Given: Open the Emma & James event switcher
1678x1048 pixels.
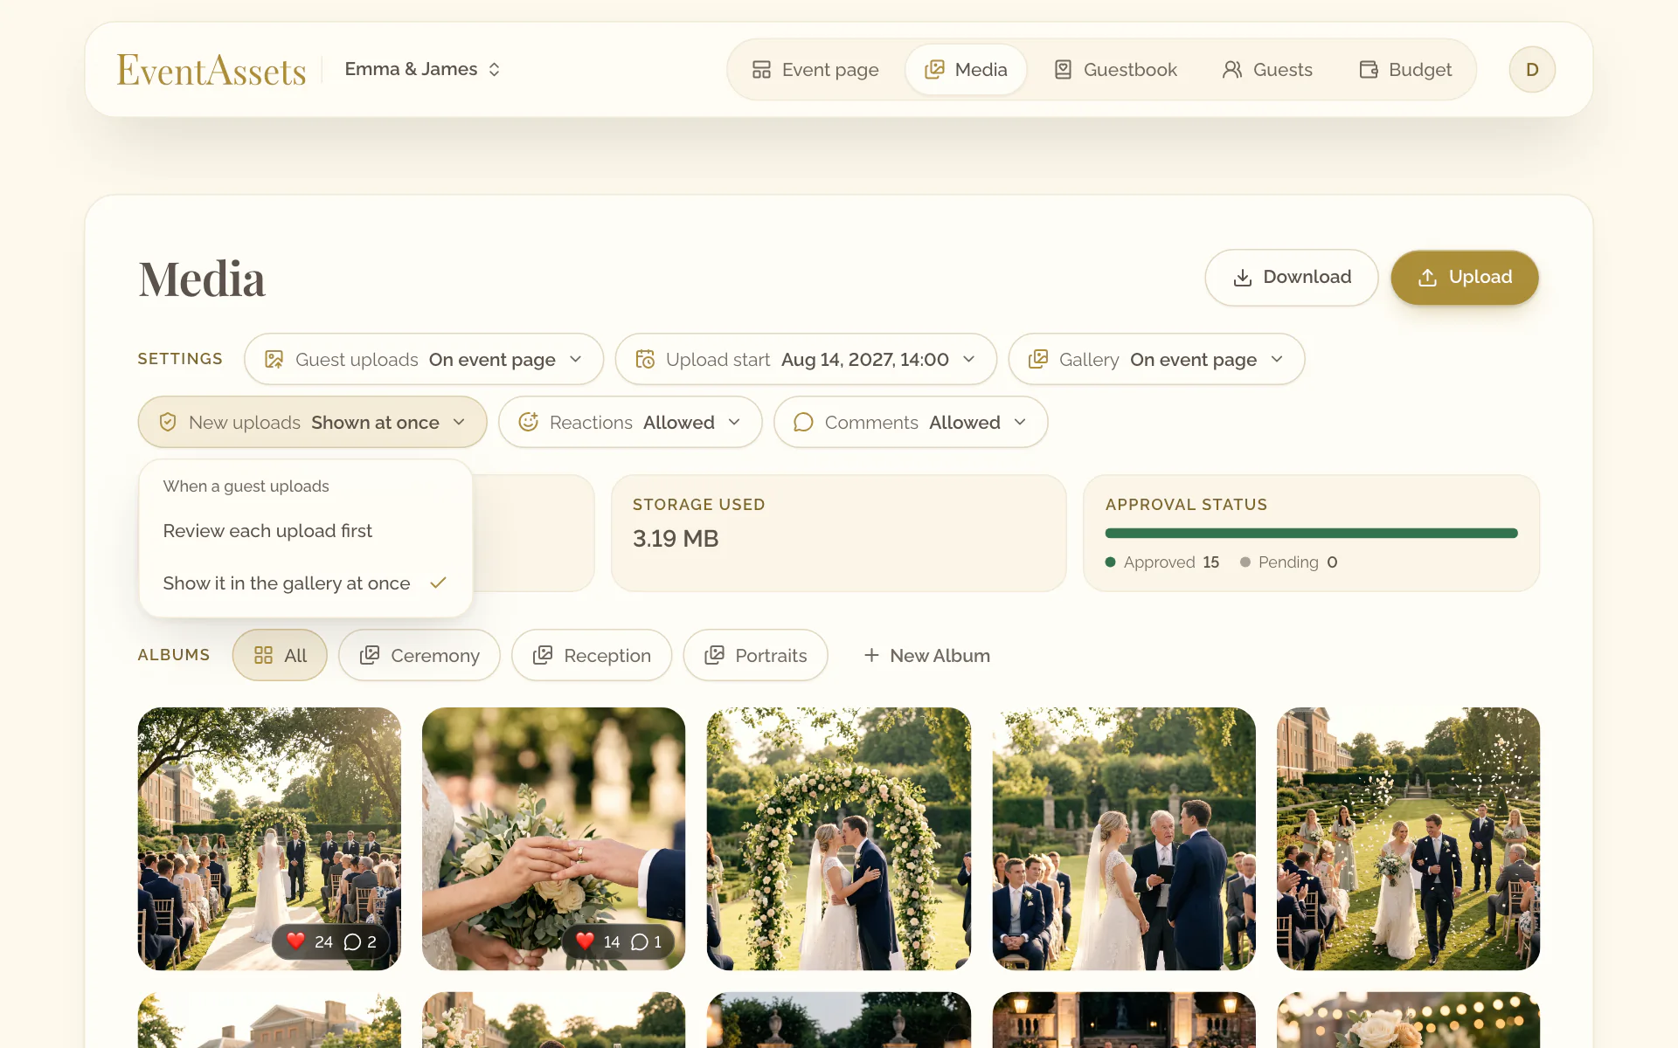Looking at the screenshot, I should [x=423, y=69].
